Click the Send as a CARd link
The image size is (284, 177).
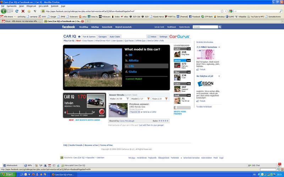tap(149, 112)
